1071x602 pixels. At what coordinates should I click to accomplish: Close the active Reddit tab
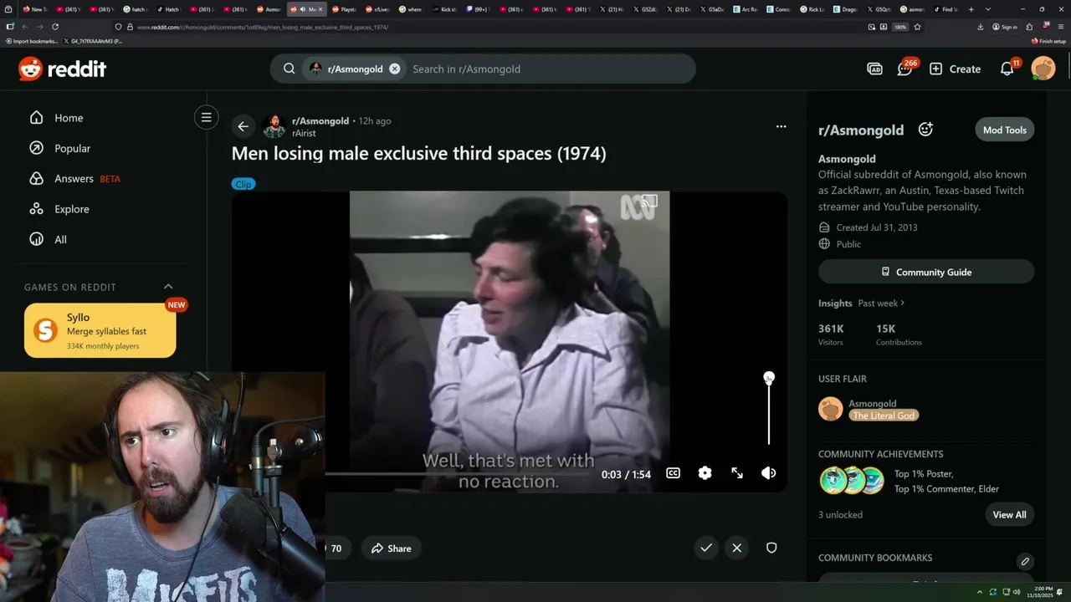click(x=320, y=9)
